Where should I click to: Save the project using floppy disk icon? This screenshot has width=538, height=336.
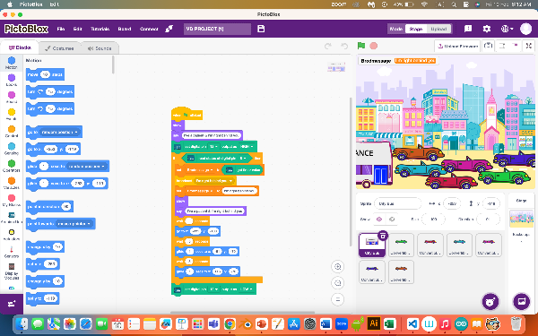pyautogui.click(x=261, y=29)
